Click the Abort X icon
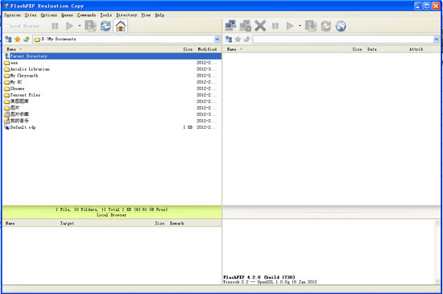This screenshot has height=294, width=443. click(260, 26)
